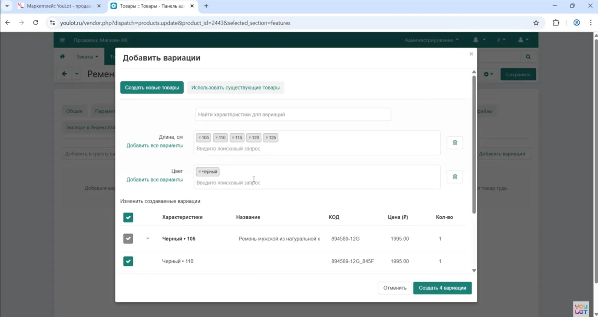Viewport: 598px width, 317px height.
Task: Open the tab search dropdown in browser
Action: tap(7, 6)
